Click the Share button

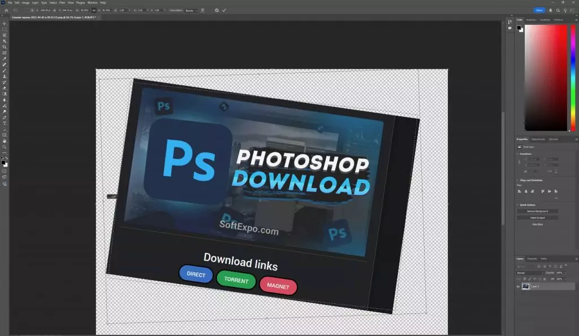pyautogui.click(x=539, y=10)
